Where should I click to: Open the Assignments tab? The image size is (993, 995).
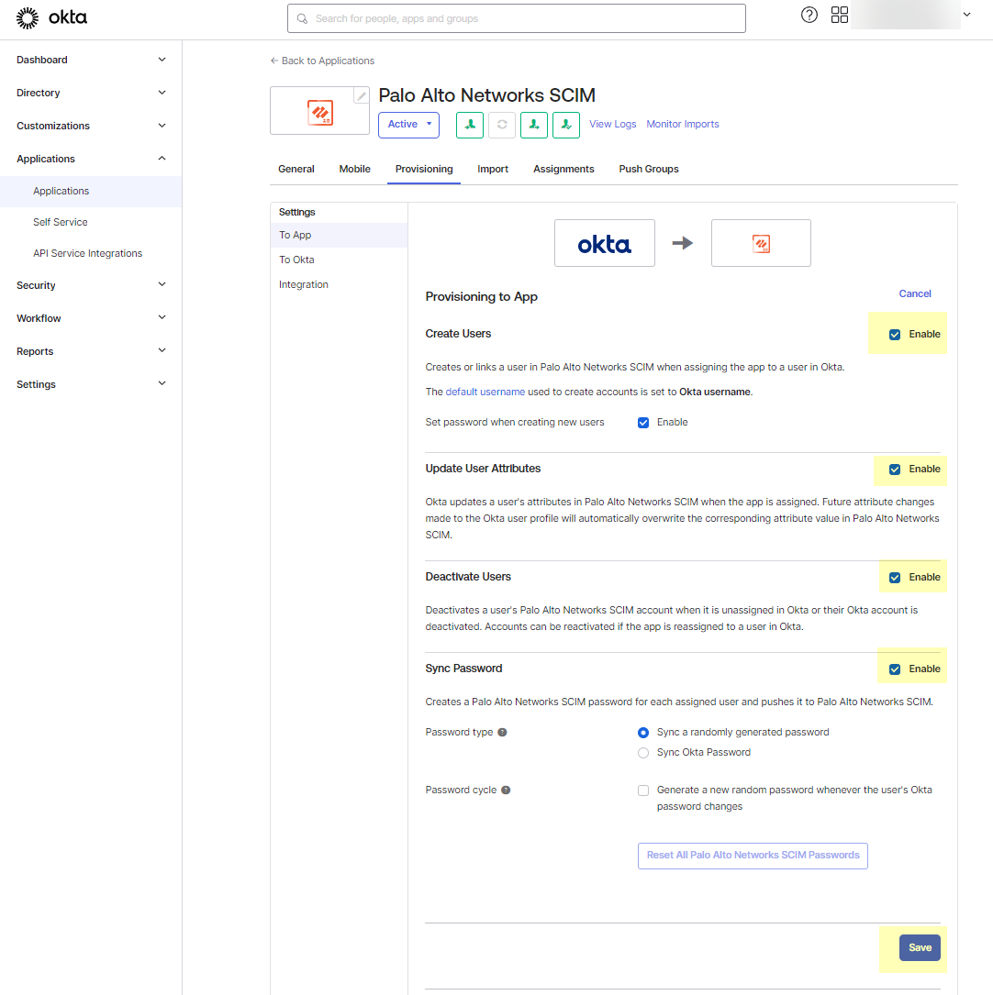563,169
